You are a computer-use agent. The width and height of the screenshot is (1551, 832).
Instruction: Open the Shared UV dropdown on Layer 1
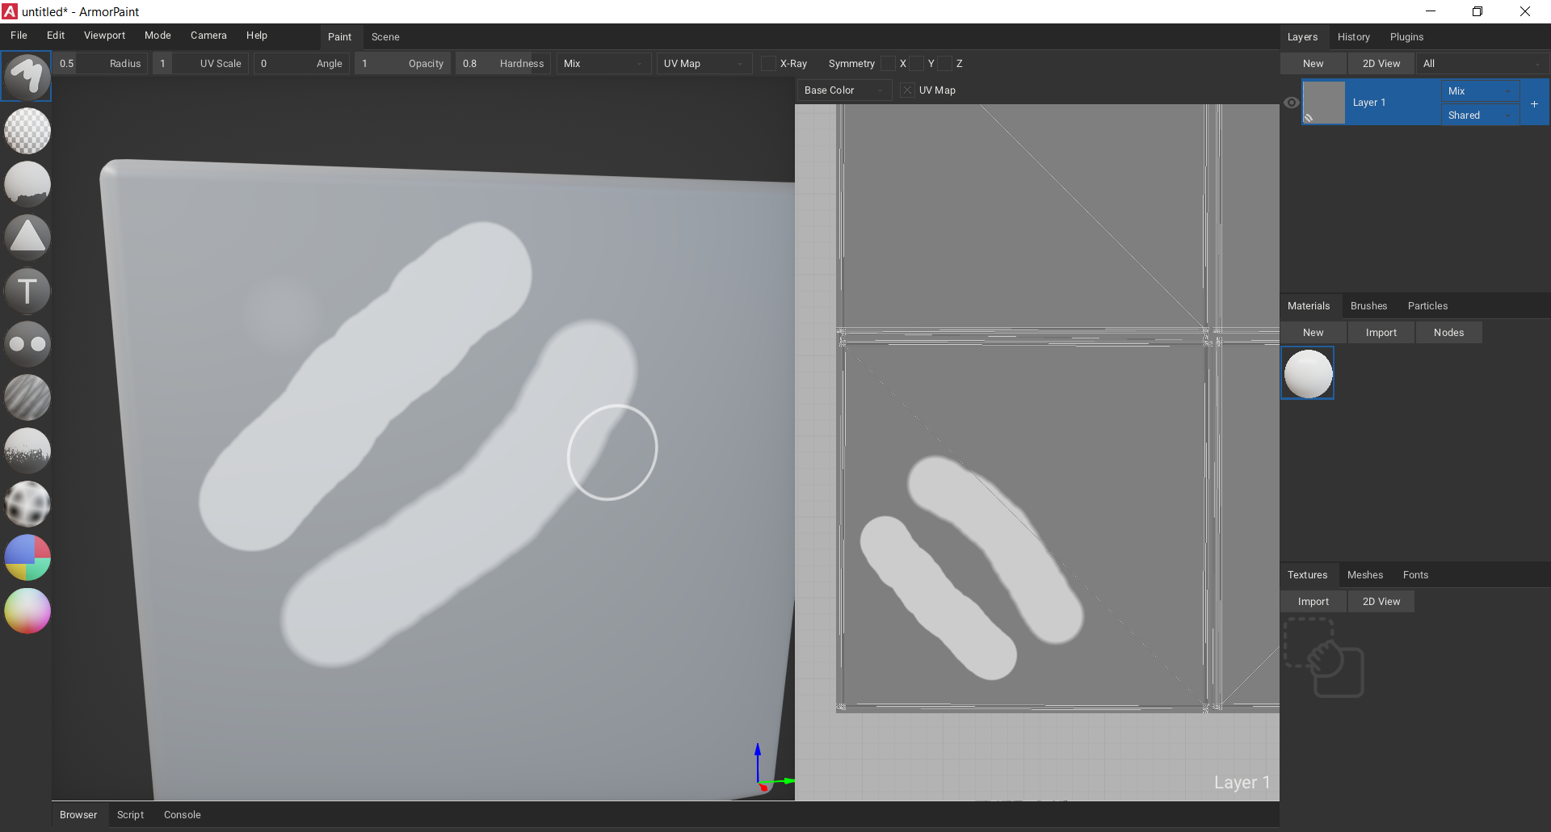point(1480,115)
